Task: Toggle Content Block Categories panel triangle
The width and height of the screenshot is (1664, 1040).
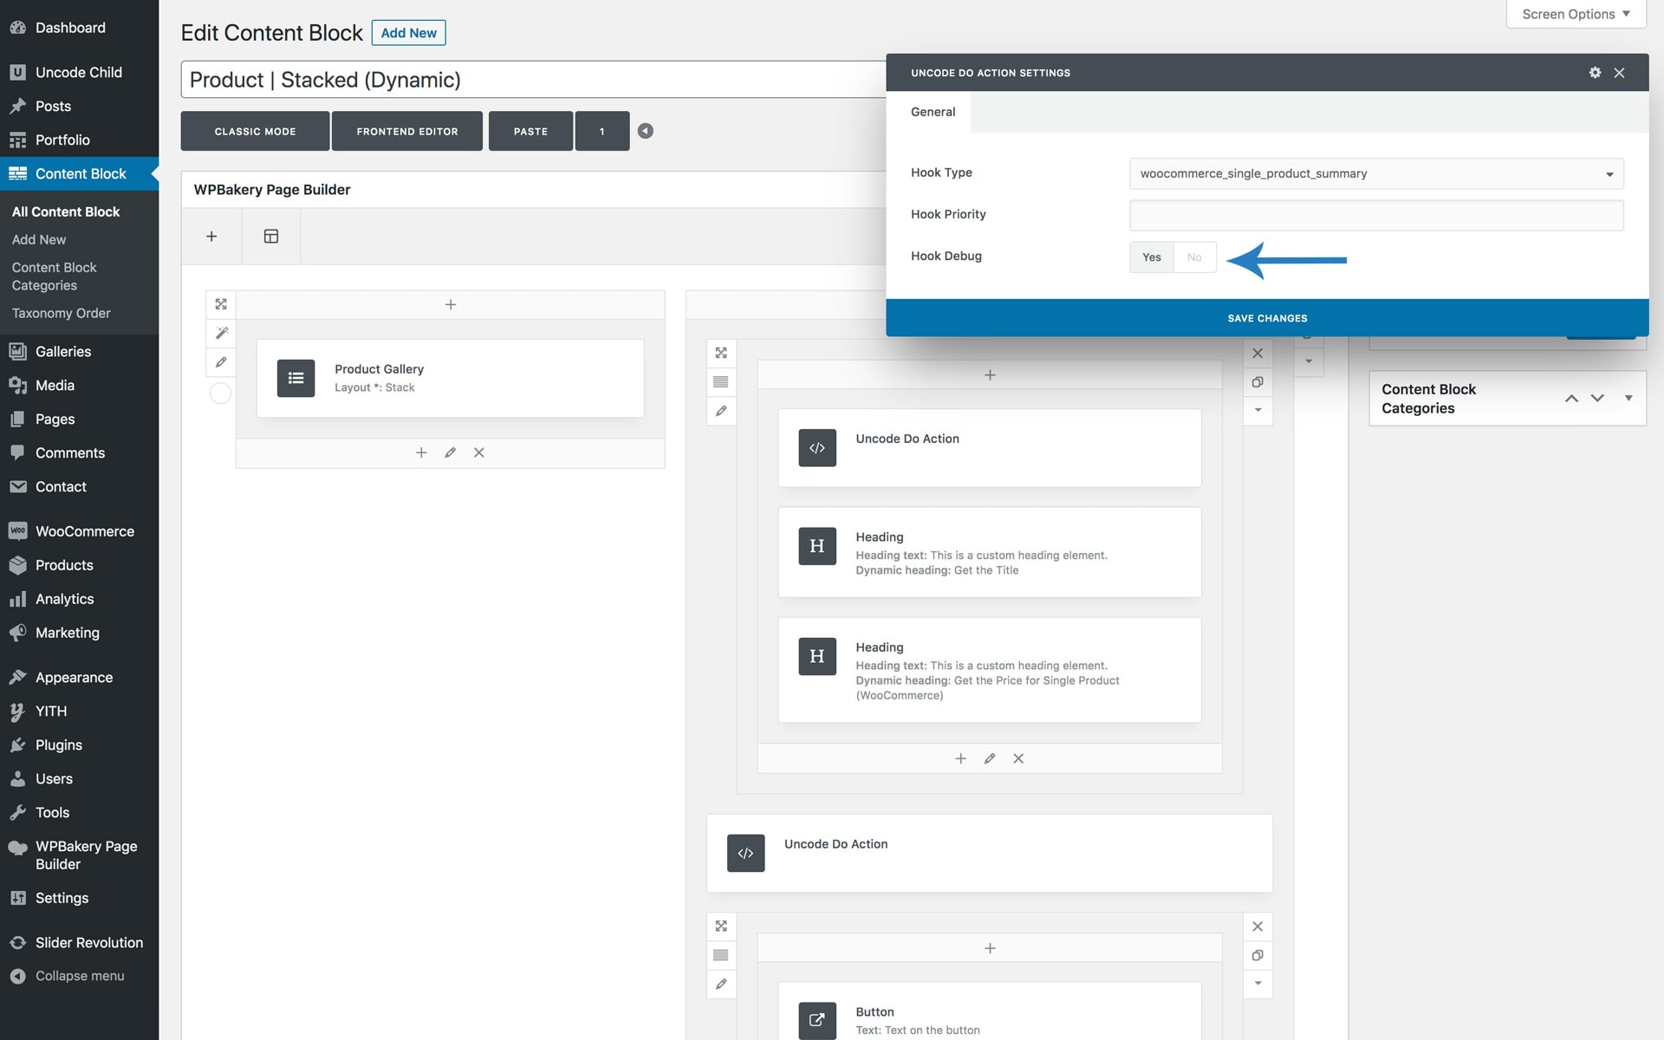Action: click(1628, 398)
